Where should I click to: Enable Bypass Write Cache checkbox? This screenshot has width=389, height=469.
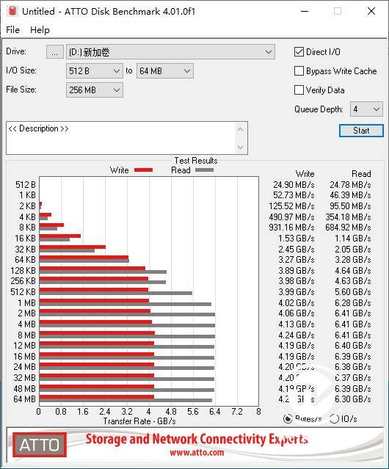coord(299,71)
